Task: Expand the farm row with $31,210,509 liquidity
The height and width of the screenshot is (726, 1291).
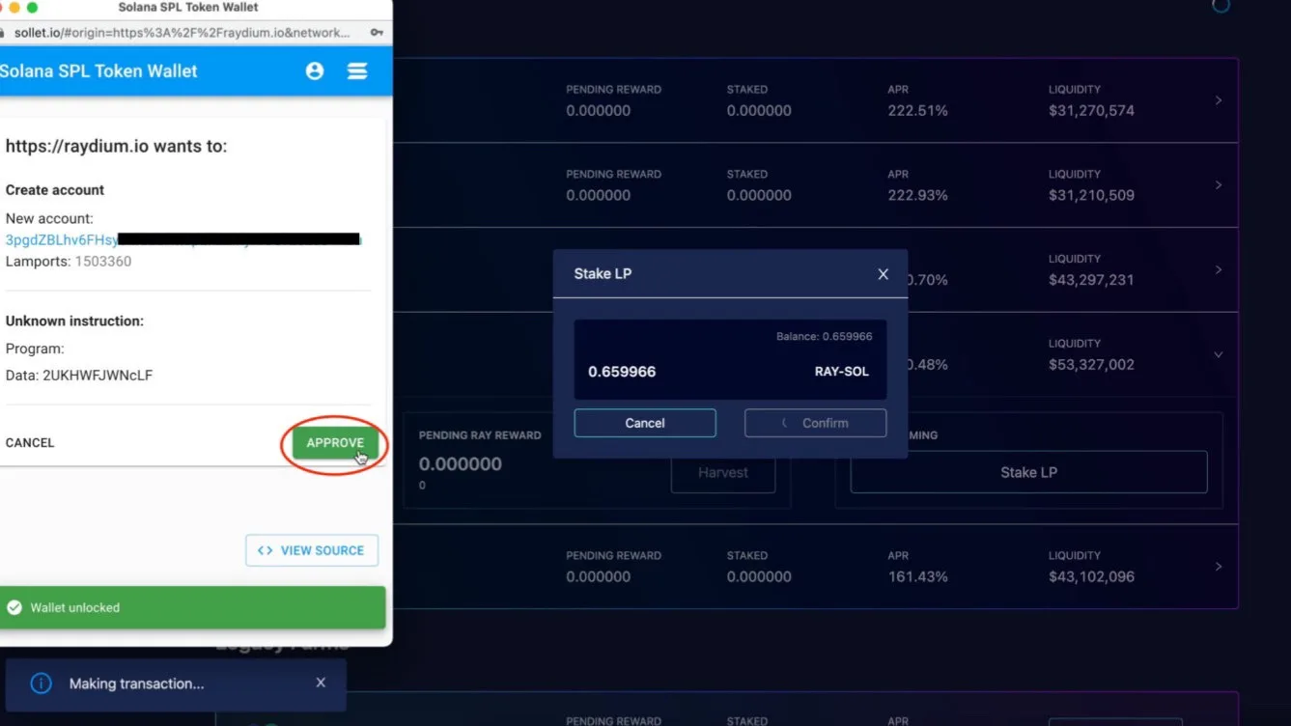Action: [x=1219, y=185]
